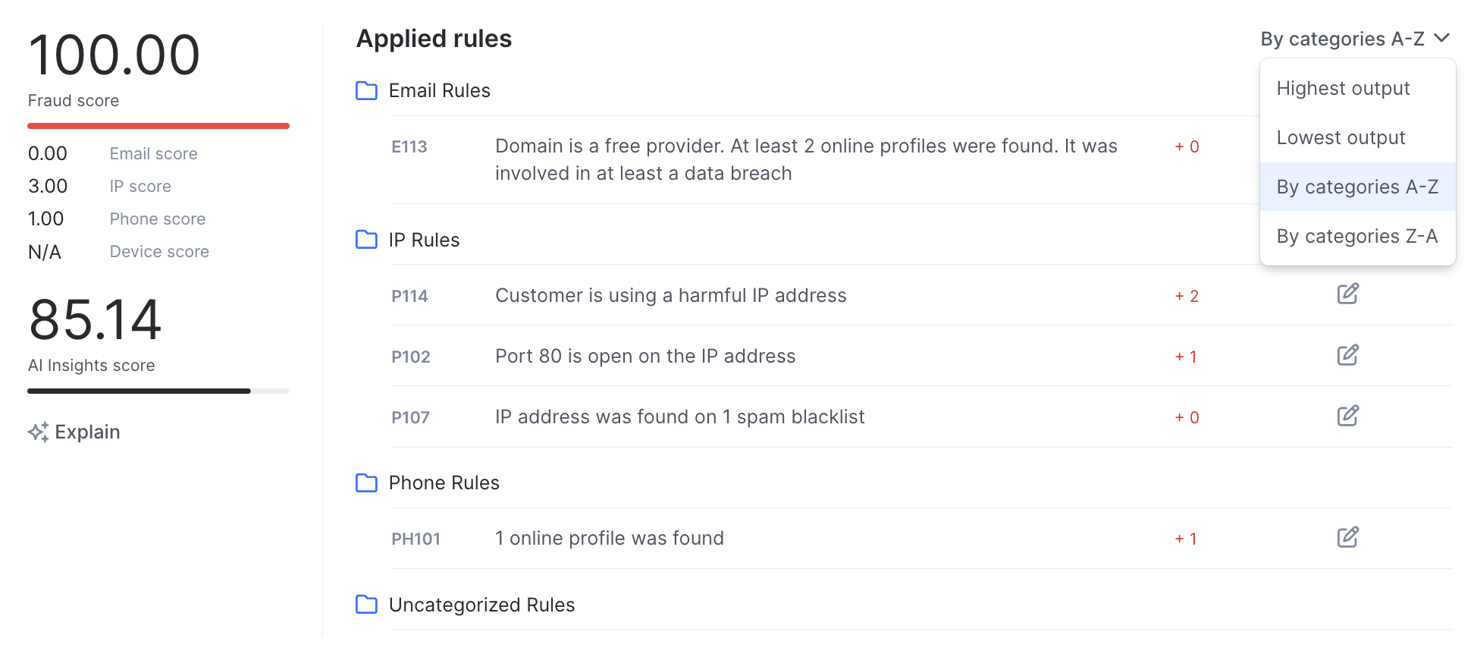Click edit icon for rule P102
The height and width of the screenshot is (657, 1474).
(1347, 355)
